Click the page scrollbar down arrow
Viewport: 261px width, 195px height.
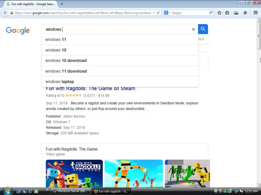[x=259, y=185]
